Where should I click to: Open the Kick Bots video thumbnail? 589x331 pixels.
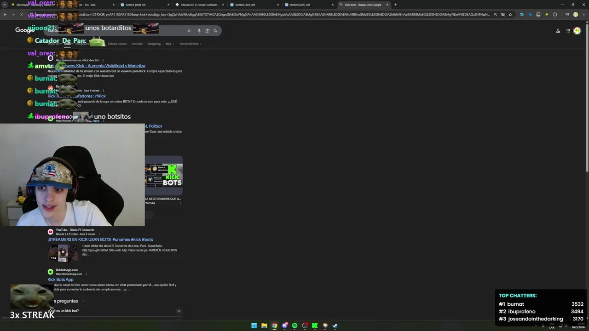tap(164, 176)
